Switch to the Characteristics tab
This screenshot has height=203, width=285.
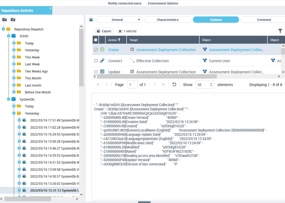coord(167,20)
